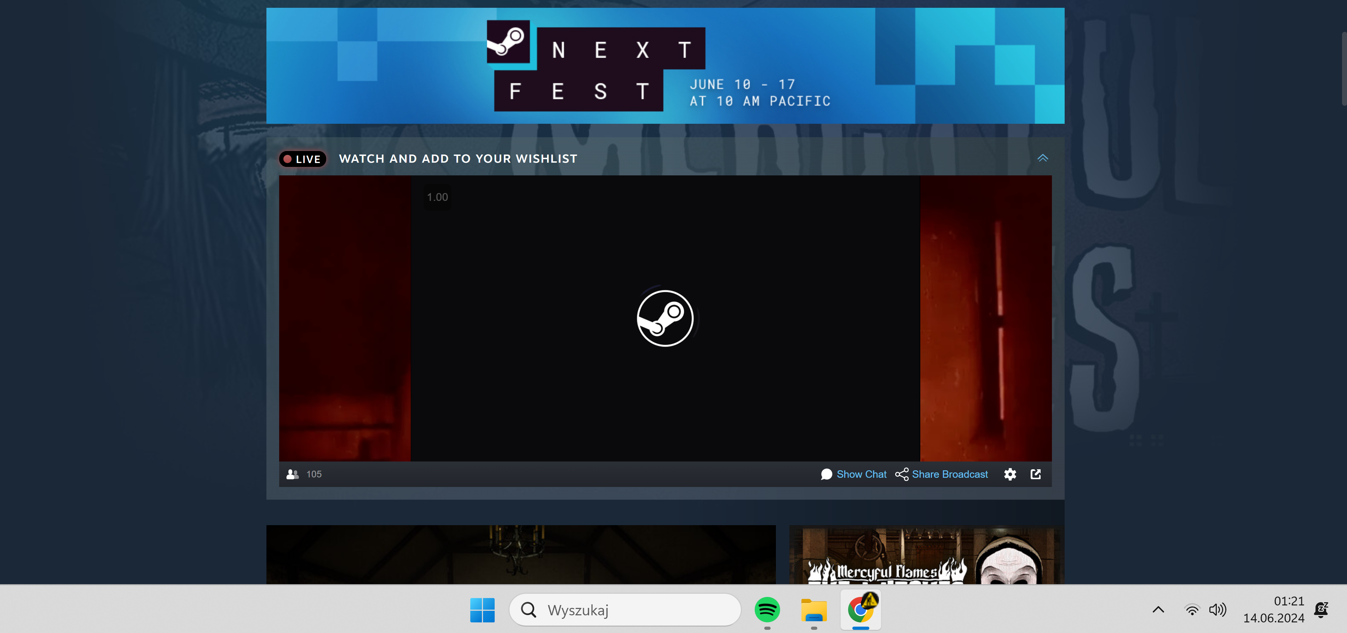Open broadcast settings gear icon
The width and height of the screenshot is (1347, 633).
tap(1010, 474)
